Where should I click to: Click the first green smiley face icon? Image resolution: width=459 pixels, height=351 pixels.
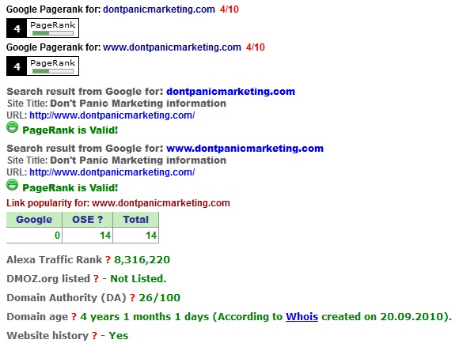point(13,127)
